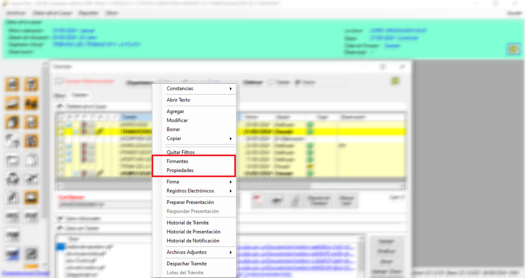
Task: Open Historial de Trámite
Action: [x=188, y=223]
